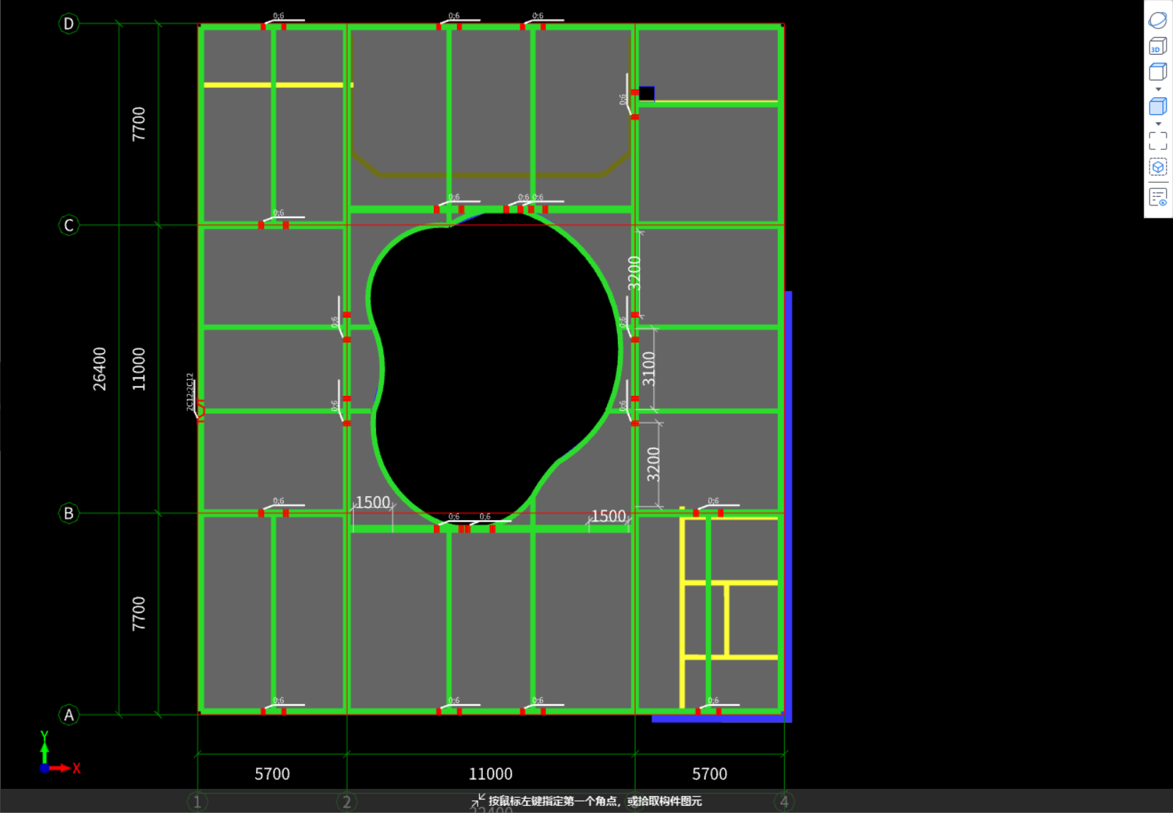Viewport: 1173px width, 813px height.
Task: Click the left 1500 dimension label
Action: pos(373,502)
